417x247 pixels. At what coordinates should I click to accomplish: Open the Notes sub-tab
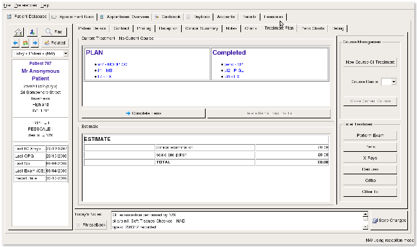click(231, 28)
